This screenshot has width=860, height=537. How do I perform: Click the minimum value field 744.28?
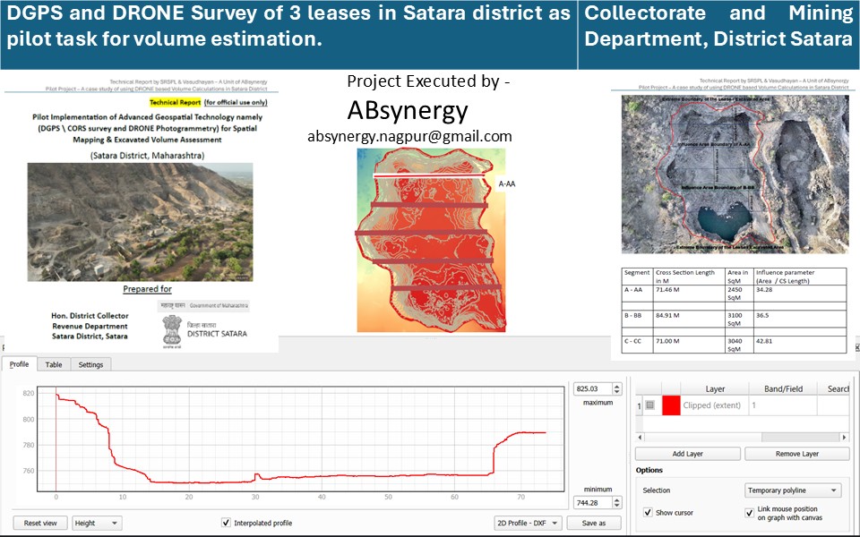592,502
